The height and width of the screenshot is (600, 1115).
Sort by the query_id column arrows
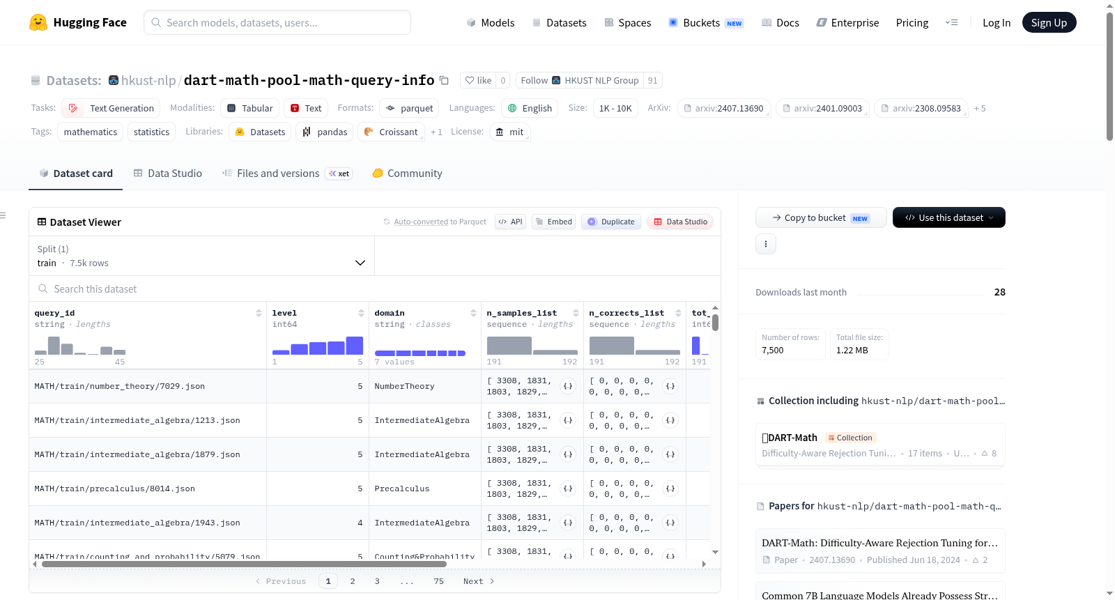(x=259, y=313)
